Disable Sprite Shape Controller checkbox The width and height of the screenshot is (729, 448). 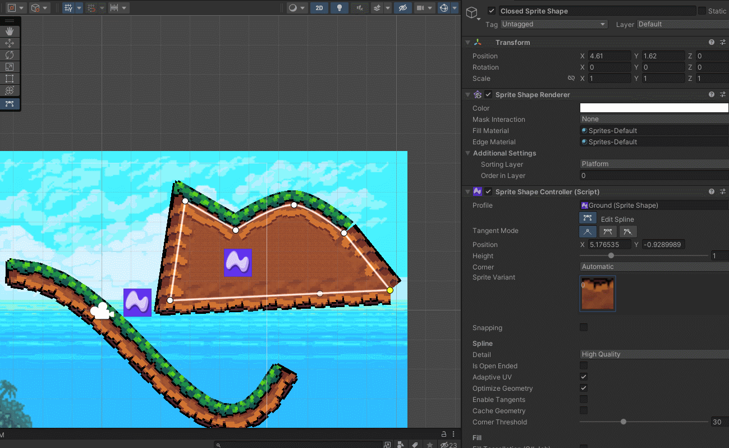click(x=488, y=191)
